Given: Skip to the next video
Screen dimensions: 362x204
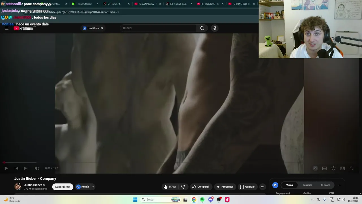Looking at the screenshot, I should tap(25, 168).
